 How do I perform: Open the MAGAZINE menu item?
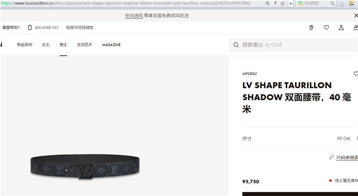point(111,45)
